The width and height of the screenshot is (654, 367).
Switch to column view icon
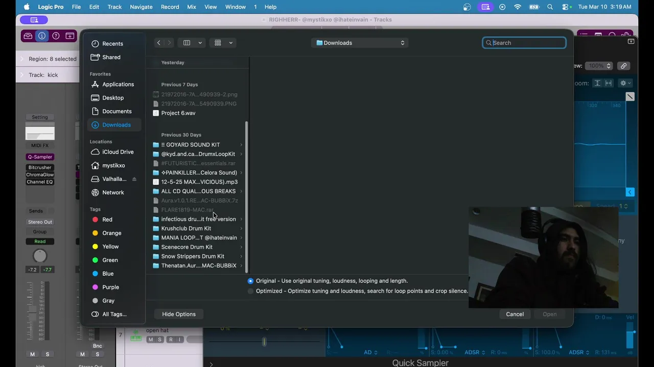pyautogui.click(x=186, y=43)
